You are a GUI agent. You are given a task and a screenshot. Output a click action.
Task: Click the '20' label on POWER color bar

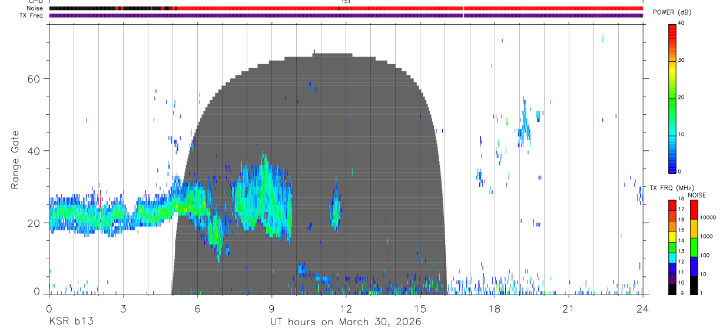(682, 97)
